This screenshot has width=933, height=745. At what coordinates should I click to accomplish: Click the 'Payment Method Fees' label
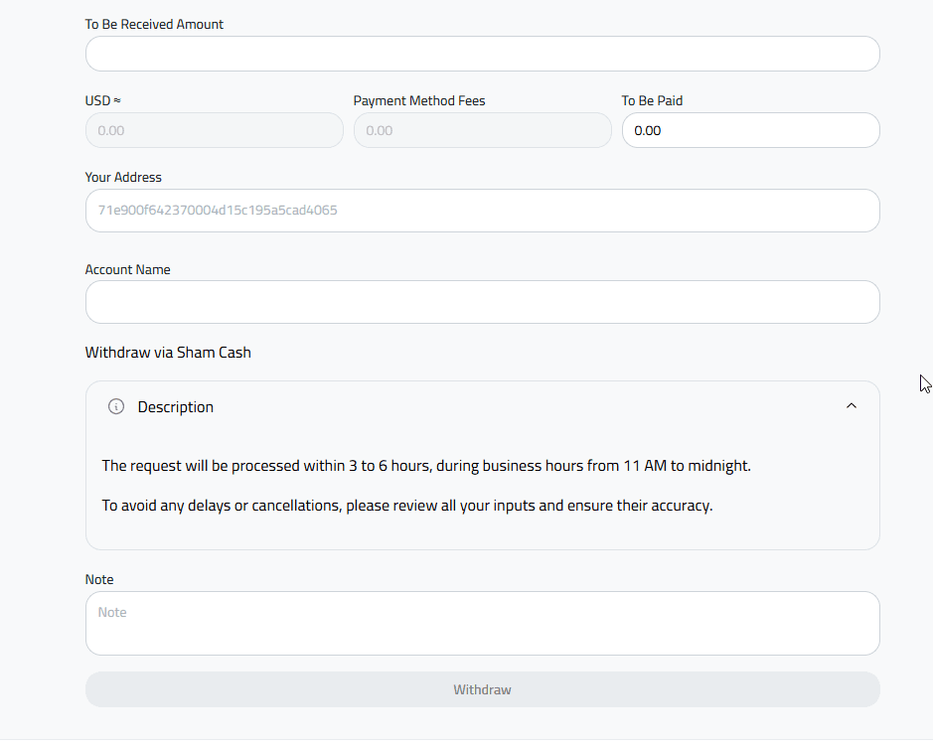419,101
